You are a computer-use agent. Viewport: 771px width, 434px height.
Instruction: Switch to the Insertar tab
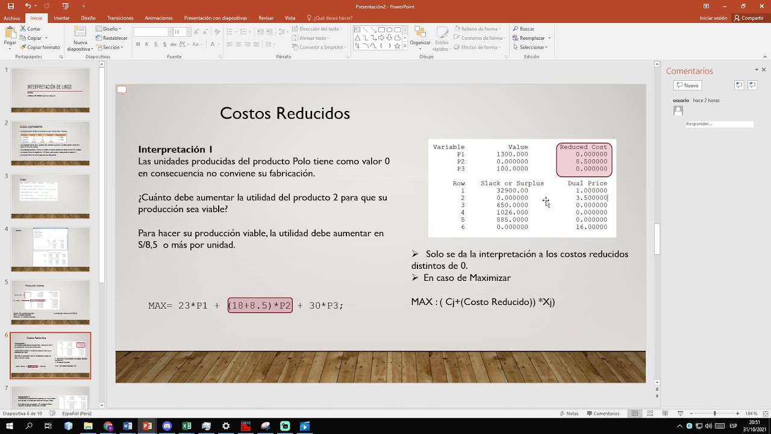point(61,18)
